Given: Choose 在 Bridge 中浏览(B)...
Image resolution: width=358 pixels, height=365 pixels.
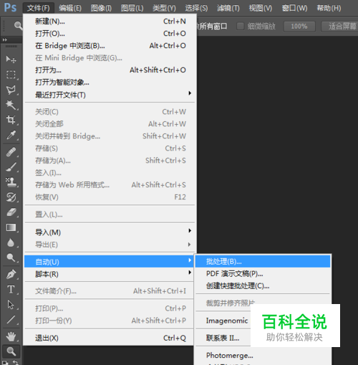Looking at the screenshot, I should (110, 46).
